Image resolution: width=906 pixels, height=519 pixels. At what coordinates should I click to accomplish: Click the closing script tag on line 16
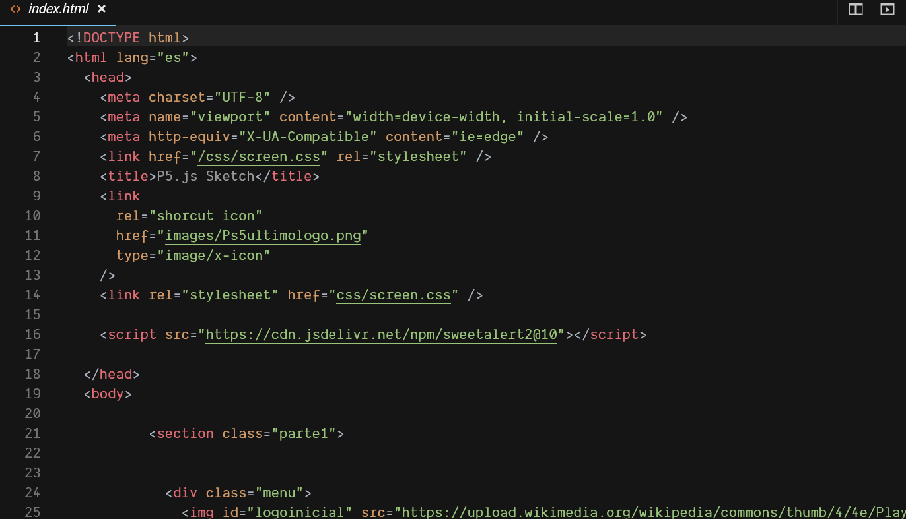coord(610,334)
